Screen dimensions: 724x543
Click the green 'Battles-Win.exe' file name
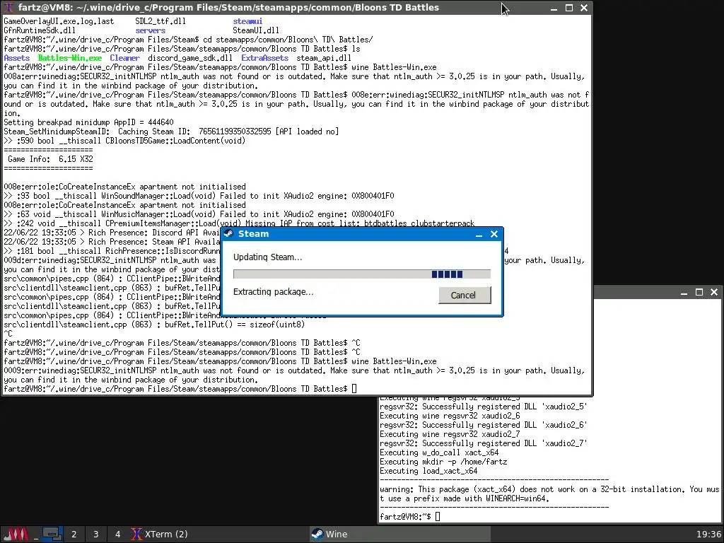(x=70, y=58)
